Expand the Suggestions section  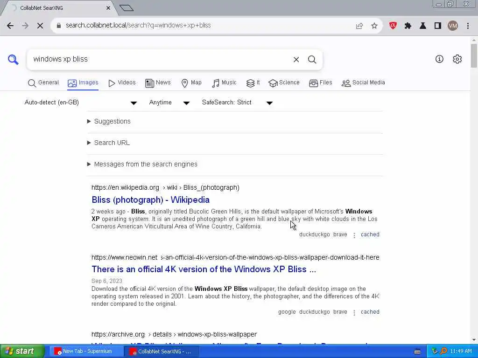(x=109, y=121)
